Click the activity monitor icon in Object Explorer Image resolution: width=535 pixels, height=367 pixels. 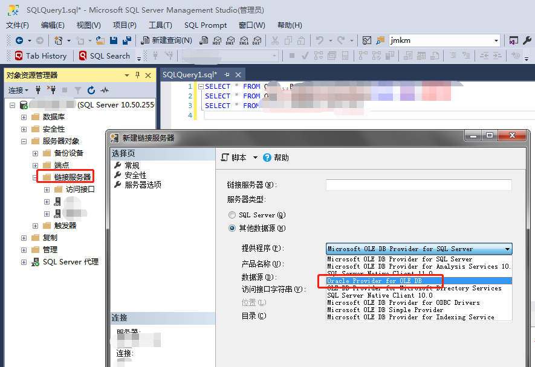(105, 91)
